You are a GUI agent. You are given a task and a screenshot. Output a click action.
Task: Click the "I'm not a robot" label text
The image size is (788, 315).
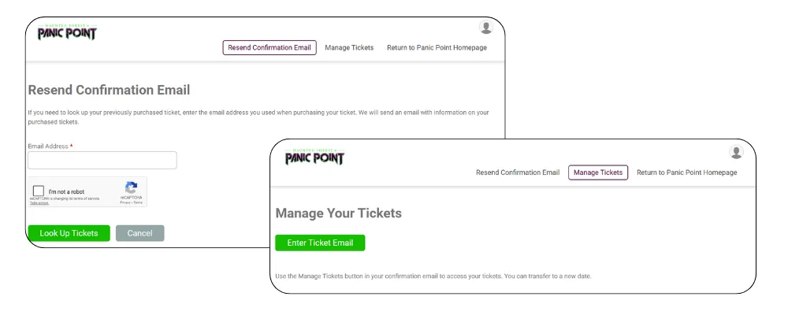click(66, 191)
